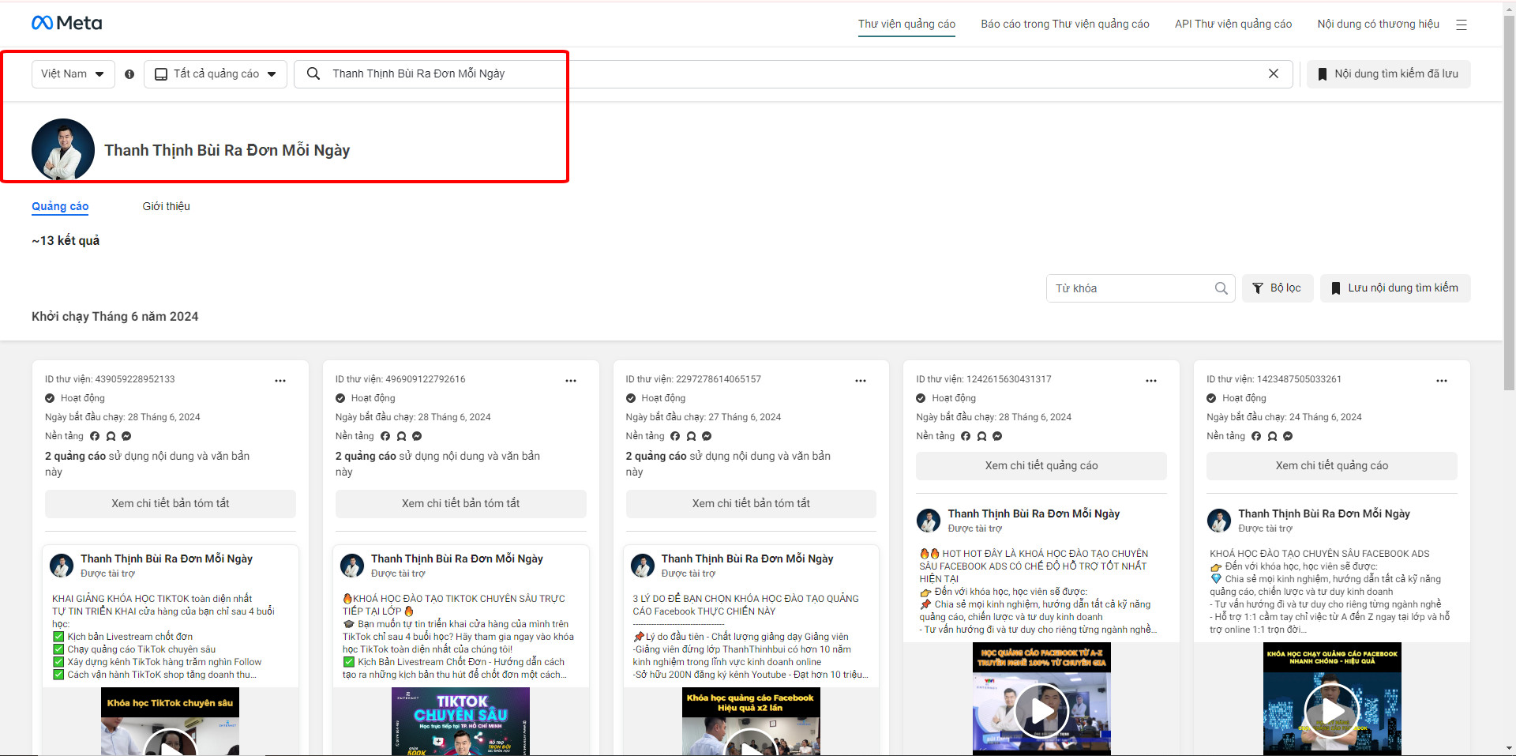Open options menu for ad 1242615630431317
This screenshot has height=756, width=1516.
pos(1151,381)
